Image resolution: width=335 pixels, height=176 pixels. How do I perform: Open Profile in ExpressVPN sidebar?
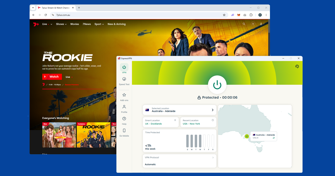[124, 109]
